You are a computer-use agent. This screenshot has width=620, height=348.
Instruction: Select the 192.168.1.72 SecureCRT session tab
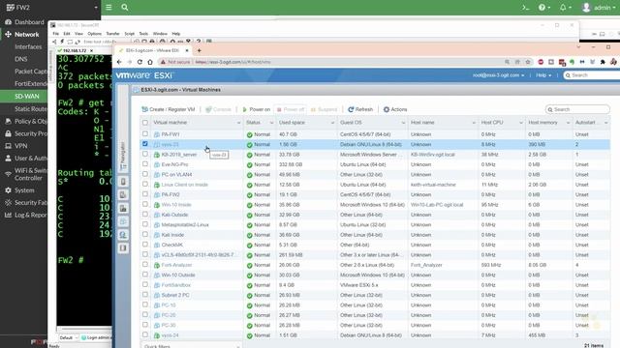75,50
